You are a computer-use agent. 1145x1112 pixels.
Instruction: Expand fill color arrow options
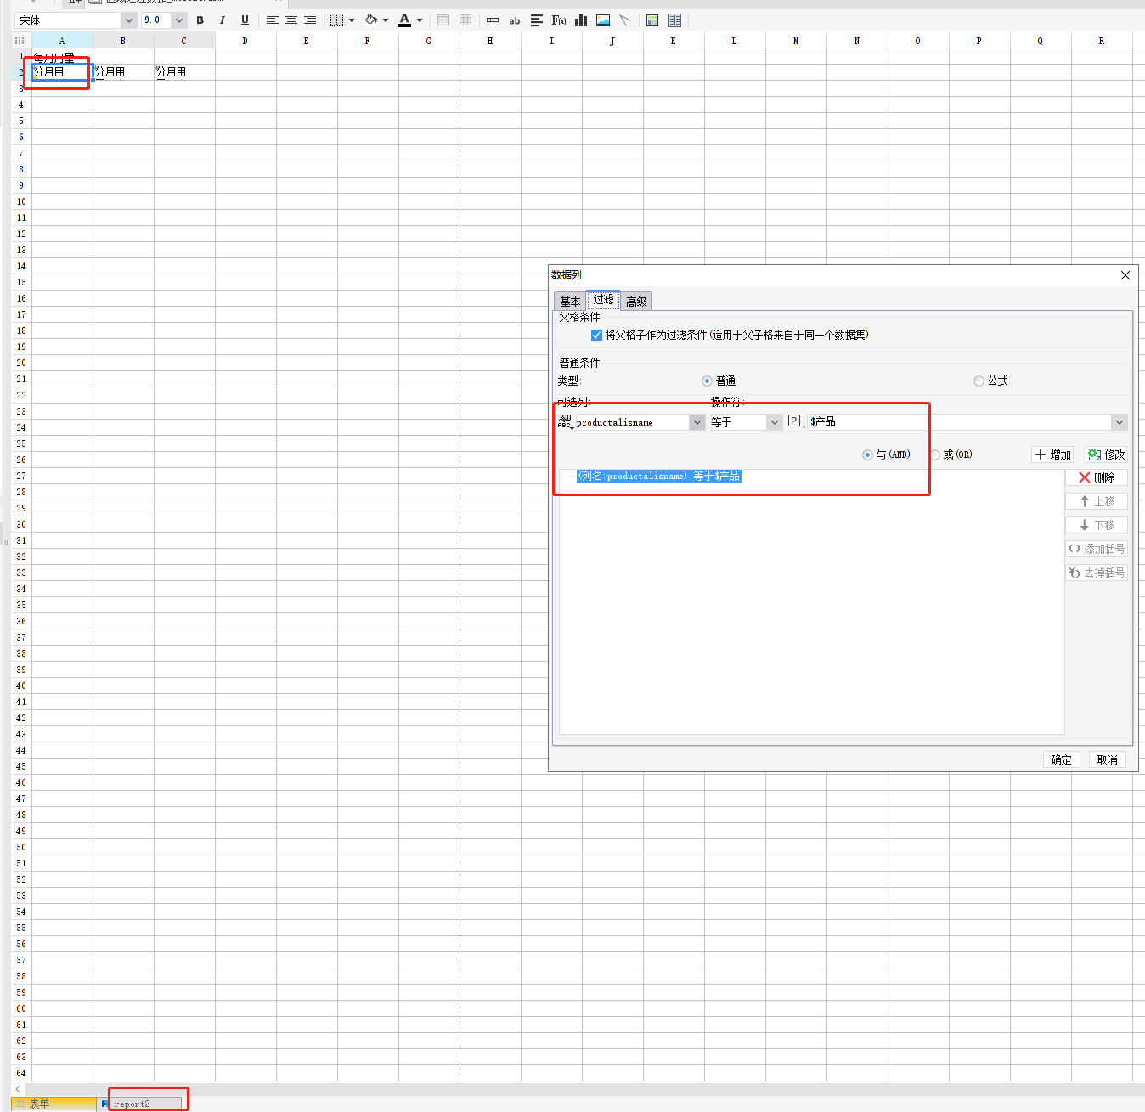point(386,20)
